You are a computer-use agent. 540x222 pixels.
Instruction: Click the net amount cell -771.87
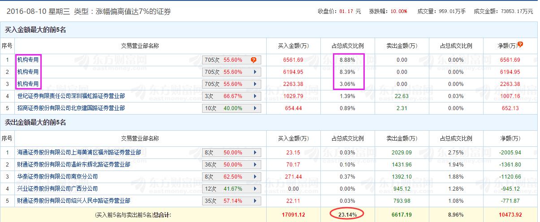pyautogui.click(x=510, y=201)
